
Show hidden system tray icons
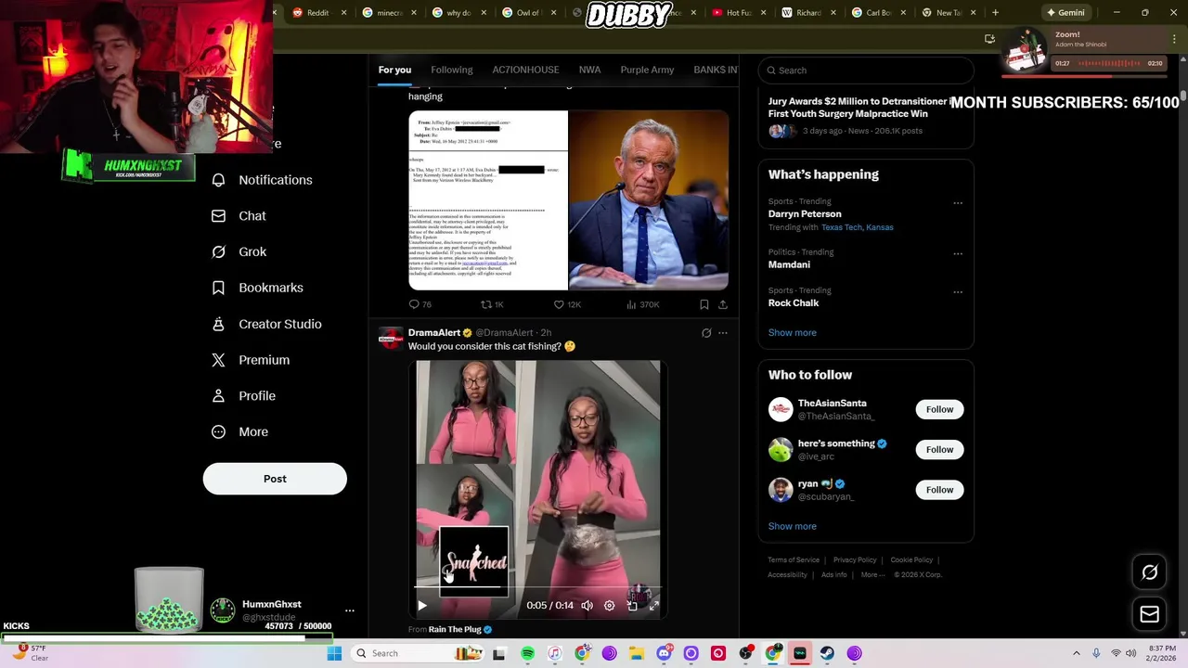[x=1076, y=653]
